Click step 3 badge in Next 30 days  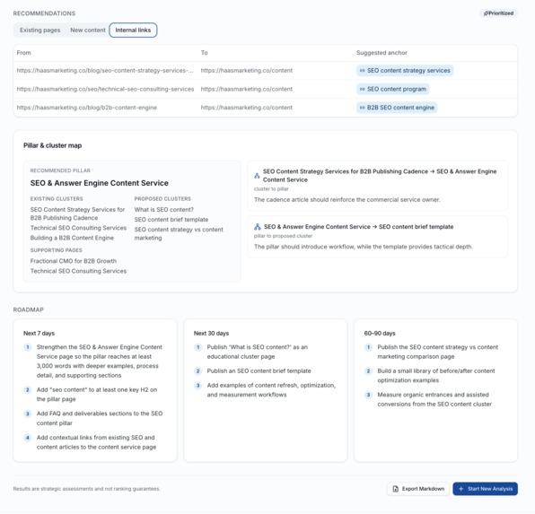coord(197,386)
